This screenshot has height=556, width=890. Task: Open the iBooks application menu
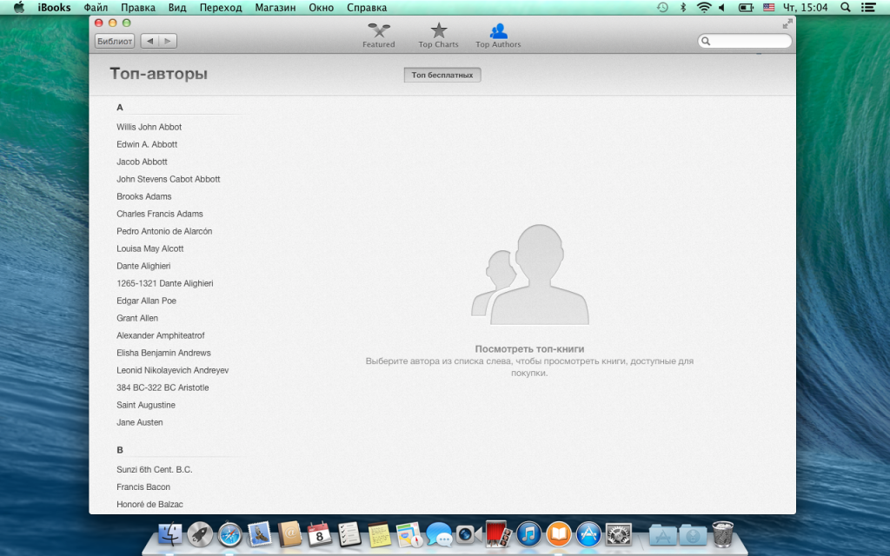[x=54, y=7]
